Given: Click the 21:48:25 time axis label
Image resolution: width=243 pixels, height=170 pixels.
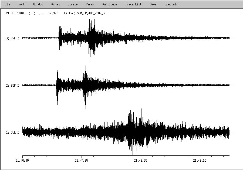Looking at the screenshot, I should pos(141,161).
